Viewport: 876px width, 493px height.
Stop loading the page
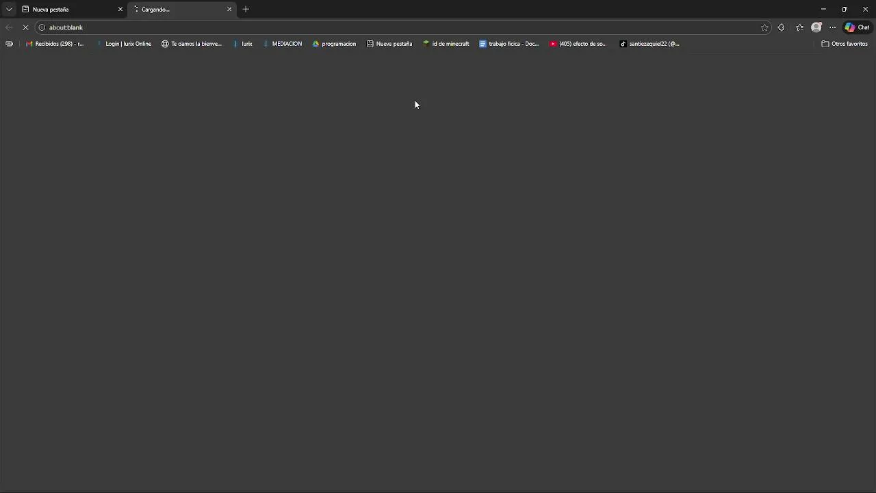[25, 27]
